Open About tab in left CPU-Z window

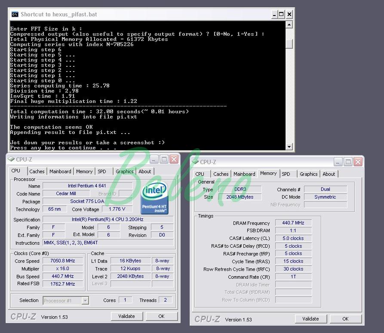tap(145, 171)
